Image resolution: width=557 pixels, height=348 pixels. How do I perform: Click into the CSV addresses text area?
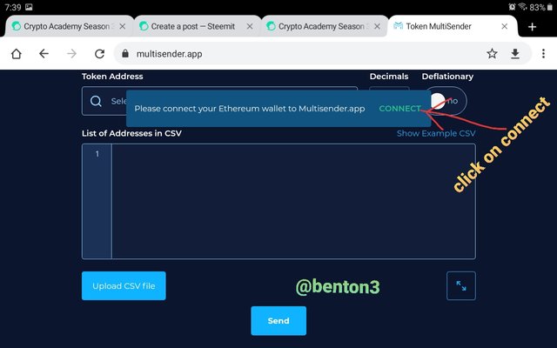click(293, 201)
